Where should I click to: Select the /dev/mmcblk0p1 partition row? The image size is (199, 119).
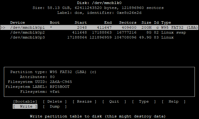(x=99, y=27)
